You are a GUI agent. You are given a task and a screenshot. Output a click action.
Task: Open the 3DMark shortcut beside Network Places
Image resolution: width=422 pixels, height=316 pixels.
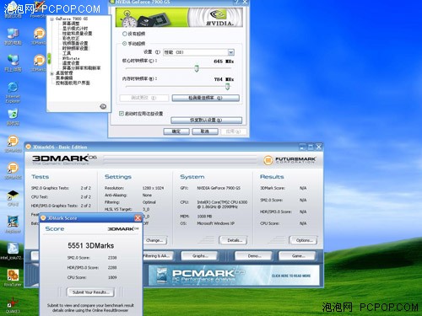tap(39, 60)
